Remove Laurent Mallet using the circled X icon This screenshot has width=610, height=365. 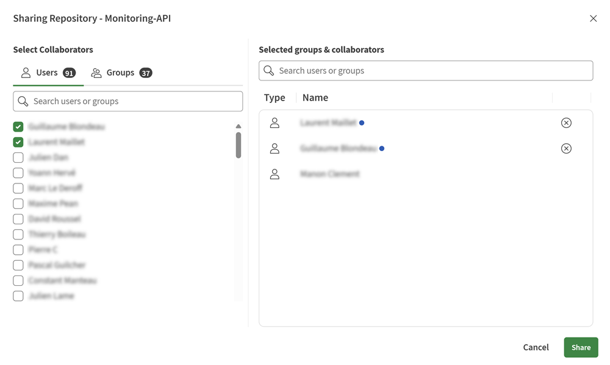point(566,122)
